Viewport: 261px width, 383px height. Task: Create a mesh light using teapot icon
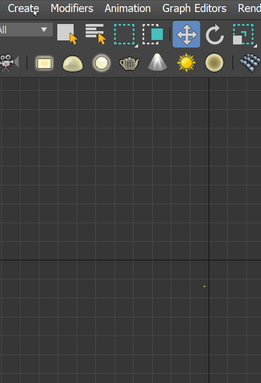click(129, 63)
